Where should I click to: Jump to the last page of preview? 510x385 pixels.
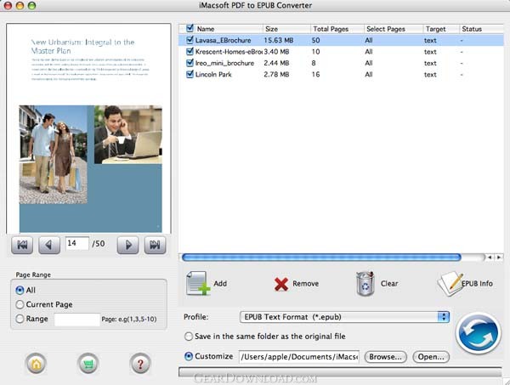coord(154,245)
